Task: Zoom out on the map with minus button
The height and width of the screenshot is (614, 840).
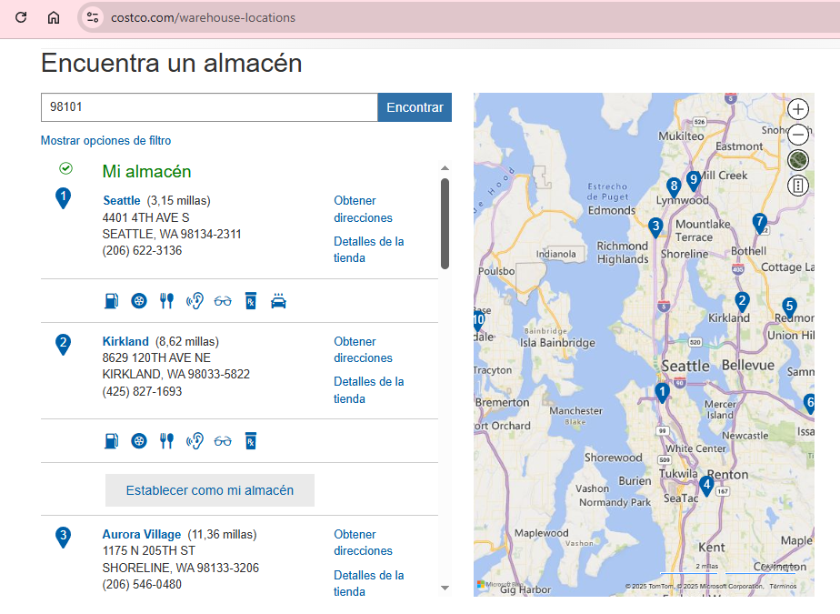Action: (x=797, y=135)
